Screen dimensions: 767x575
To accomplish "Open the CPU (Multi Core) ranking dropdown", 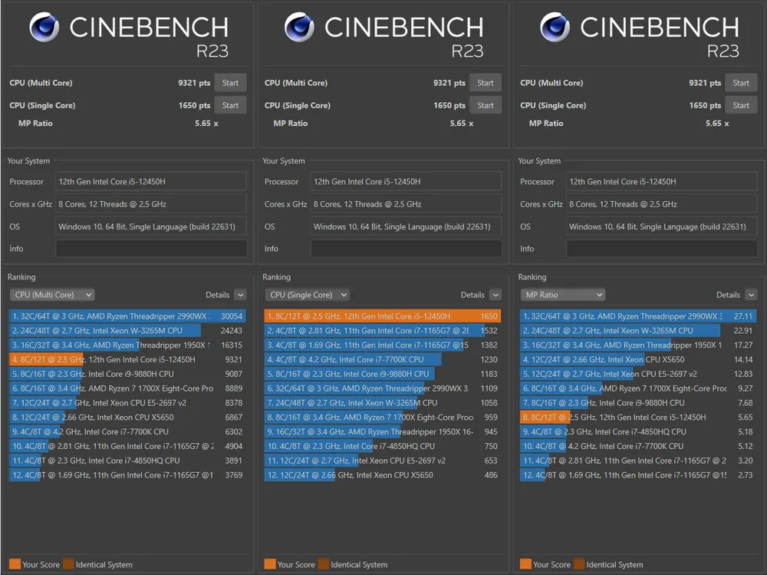I will point(52,295).
